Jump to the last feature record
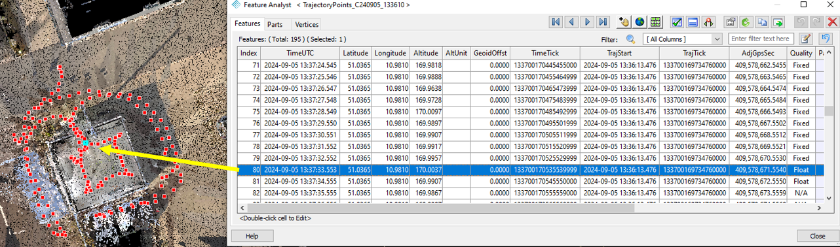 (x=603, y=22)
